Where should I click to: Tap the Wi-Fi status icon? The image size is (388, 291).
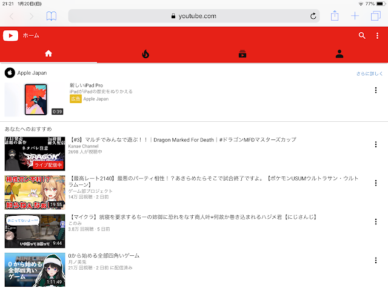pyautogui.click(x=361, y=4)
